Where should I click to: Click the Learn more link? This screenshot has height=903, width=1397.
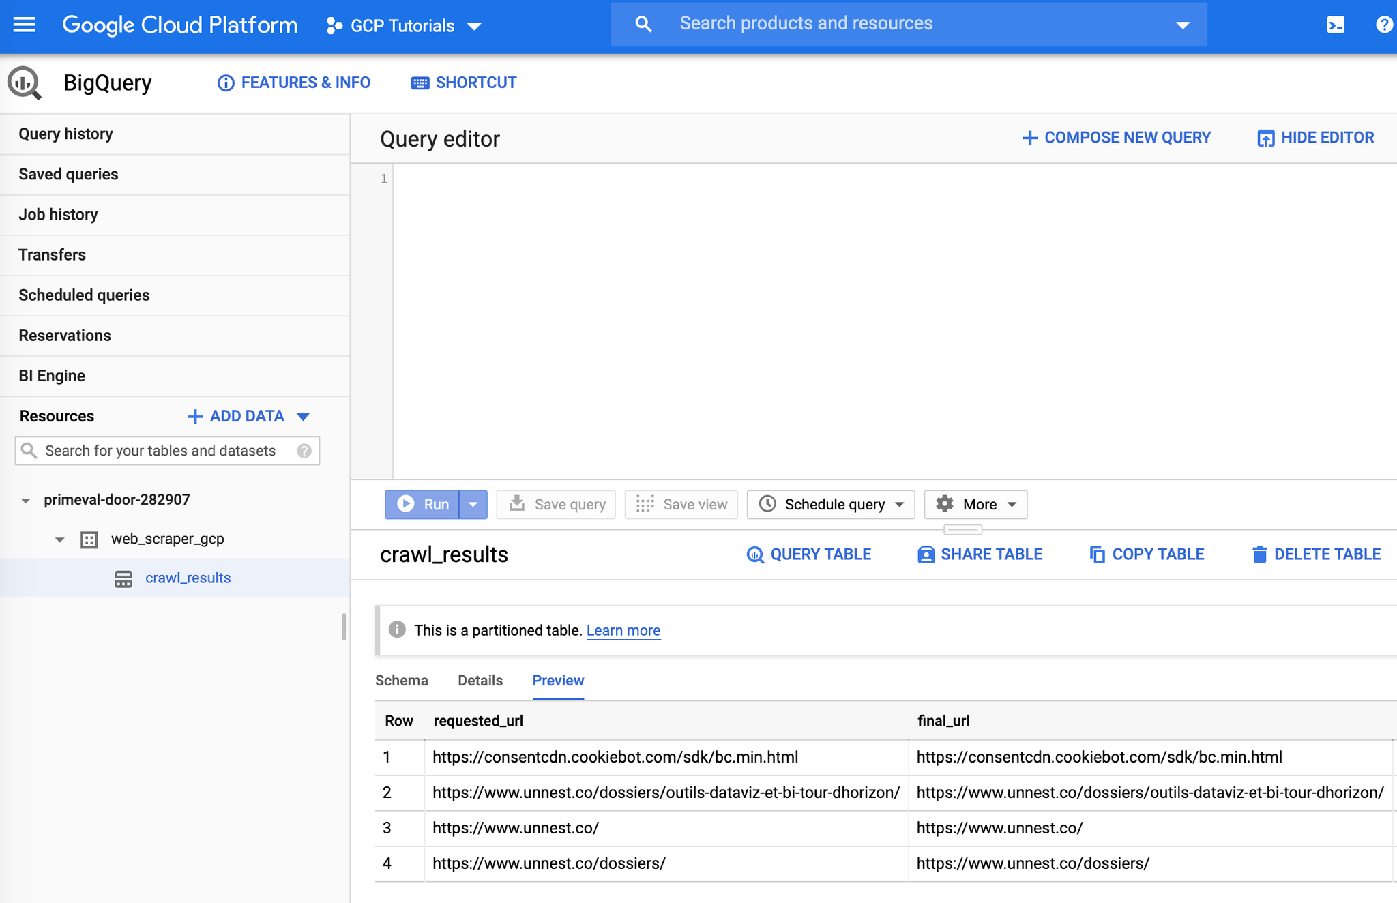623,630
